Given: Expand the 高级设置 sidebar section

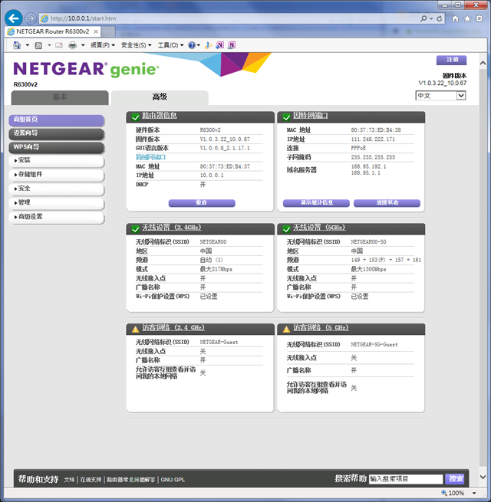Looking at the screenshot, I should tap(57, 217).
